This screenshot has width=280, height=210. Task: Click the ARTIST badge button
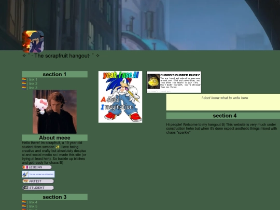point(38,181)
